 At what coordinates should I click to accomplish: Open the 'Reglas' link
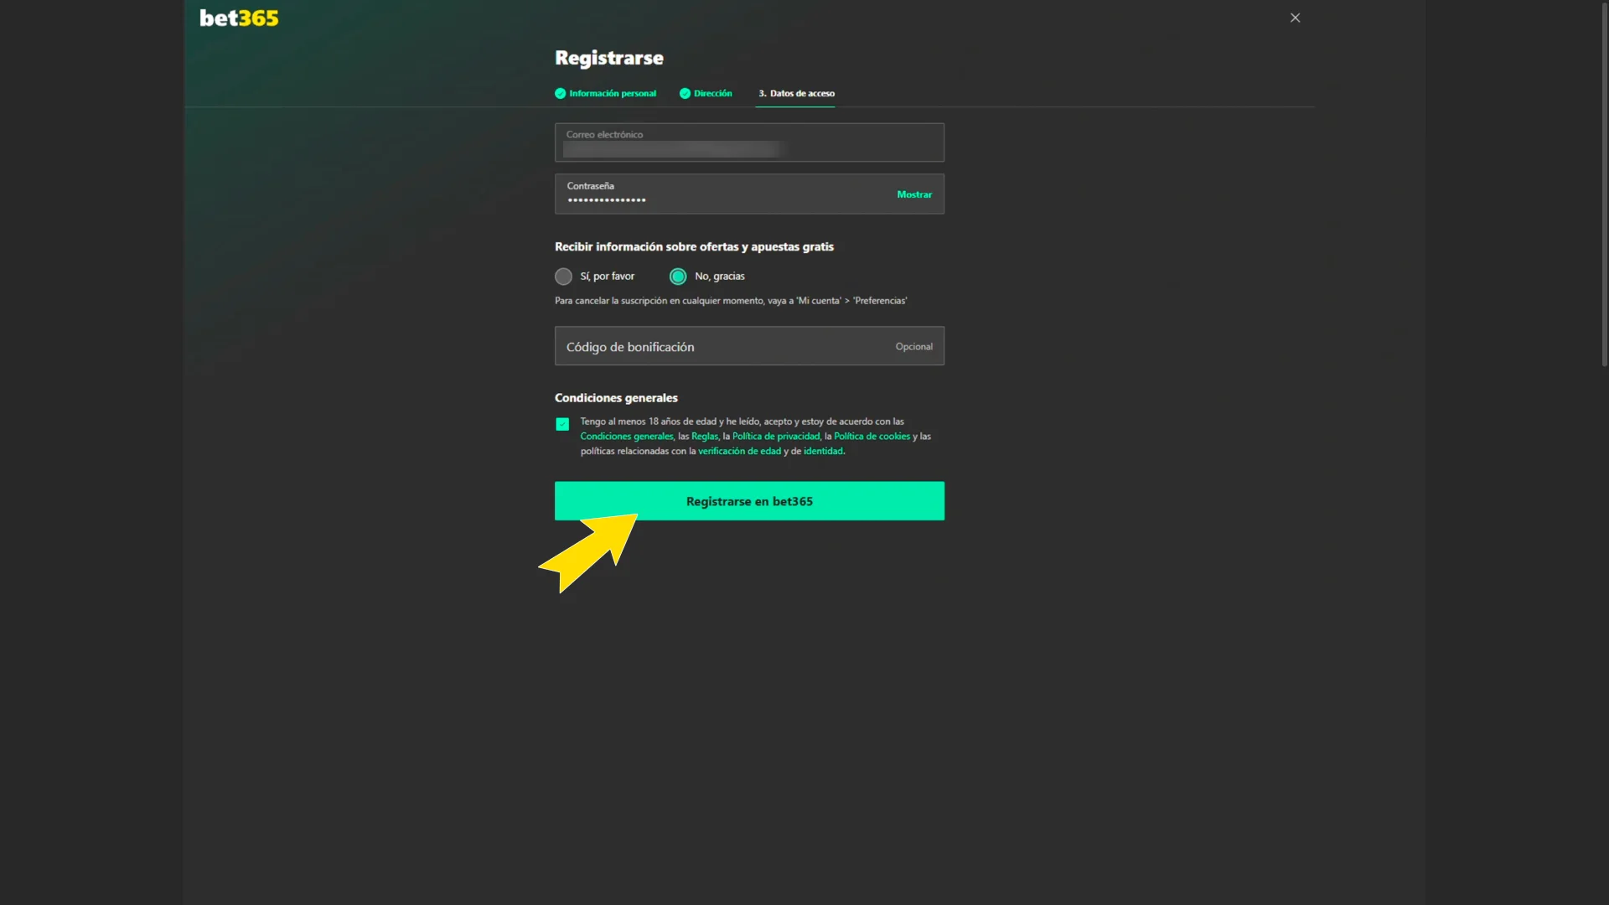(x=703, y=436)
